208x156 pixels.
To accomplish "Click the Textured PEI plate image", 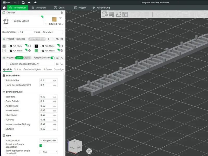I will pos(54,19).
